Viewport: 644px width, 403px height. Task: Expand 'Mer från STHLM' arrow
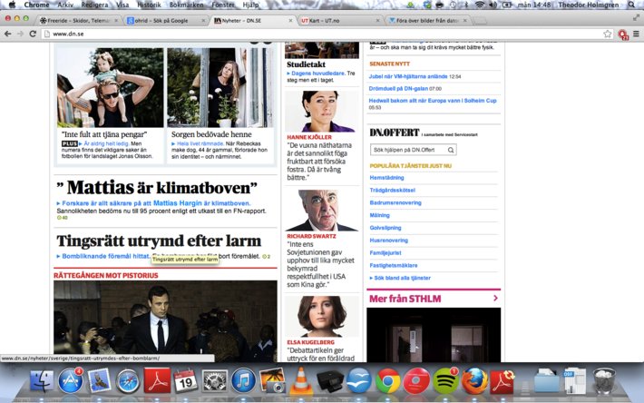click(x=495, y=298)
